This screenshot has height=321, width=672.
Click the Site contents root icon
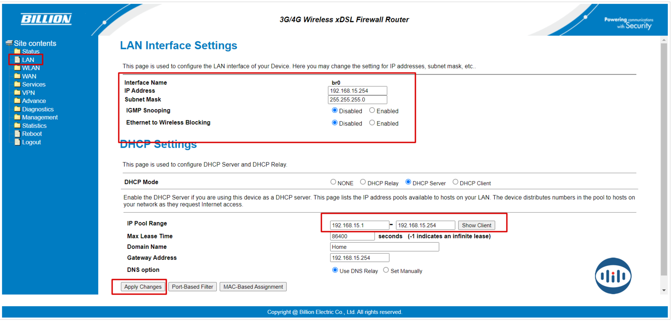click(x=9, y=43)
